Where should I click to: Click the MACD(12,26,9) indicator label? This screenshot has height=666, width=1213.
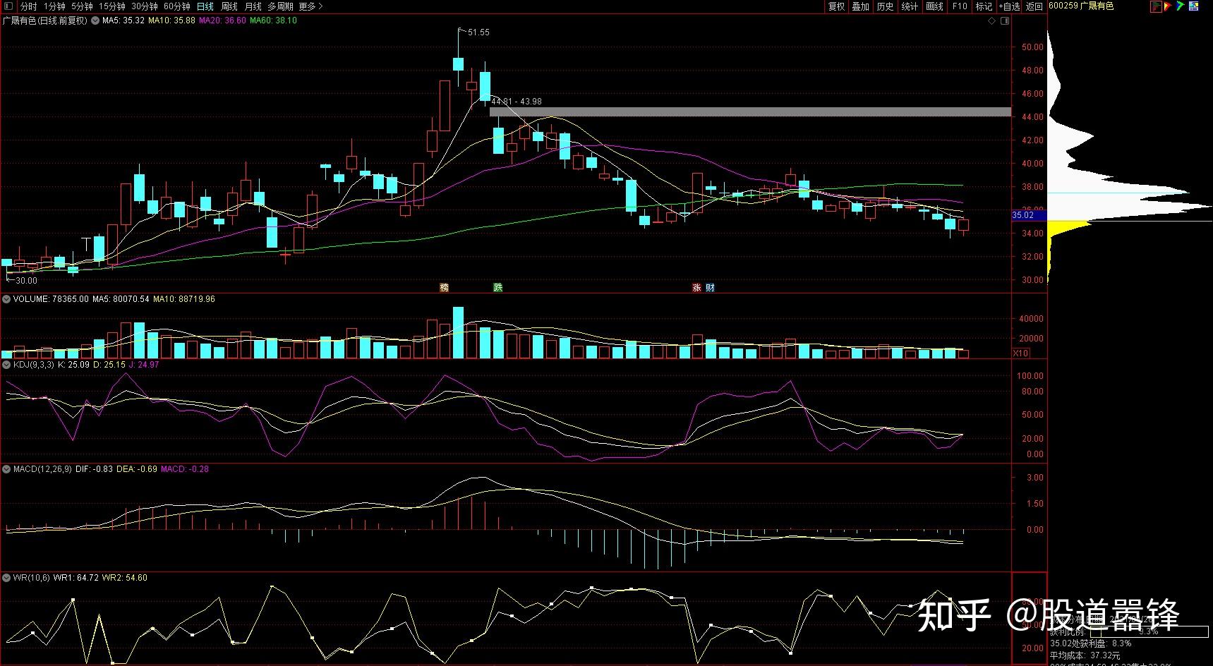coord(42,468)
